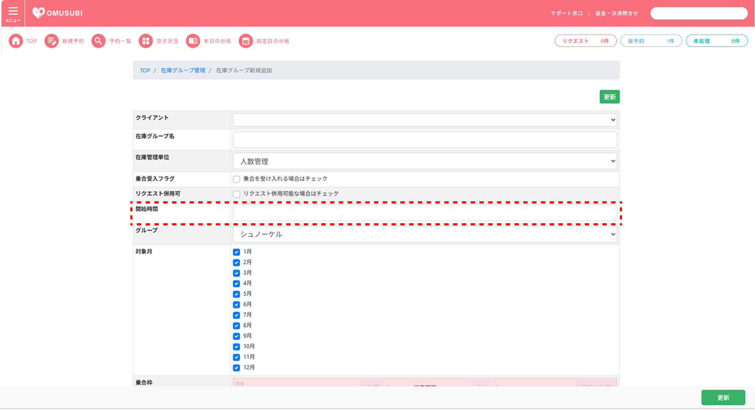Go to 在庫グループ管理 in the breadcrumb
This screenshot has height=410, width=755.
pos(183,70)
